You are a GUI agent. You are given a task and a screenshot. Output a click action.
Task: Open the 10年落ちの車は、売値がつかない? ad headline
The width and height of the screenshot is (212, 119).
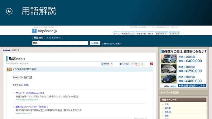(x=184, y=52)
